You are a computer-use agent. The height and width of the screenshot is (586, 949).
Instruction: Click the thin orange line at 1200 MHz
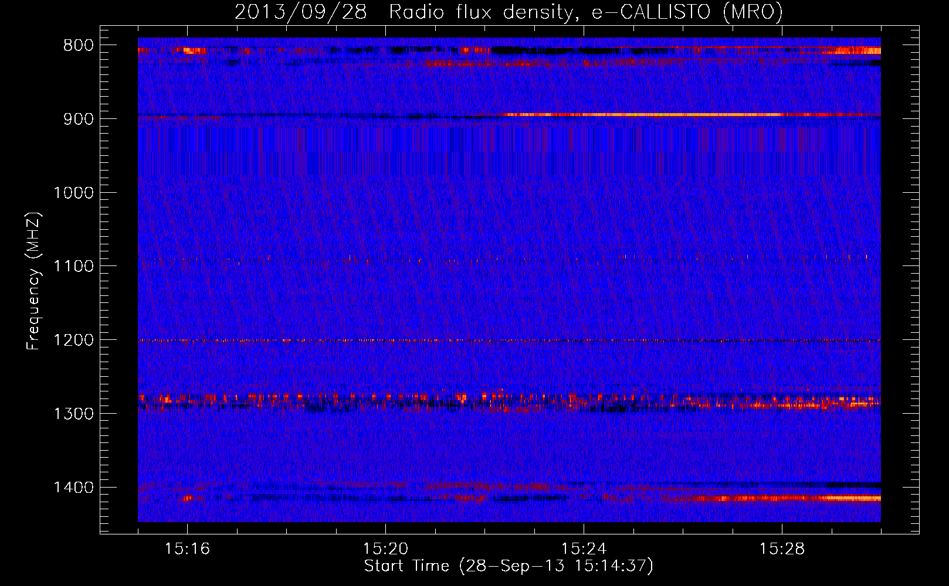(x=509, y=340)
